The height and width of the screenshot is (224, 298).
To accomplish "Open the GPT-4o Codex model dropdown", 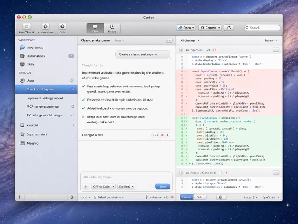I will click(x=103, y=187).
